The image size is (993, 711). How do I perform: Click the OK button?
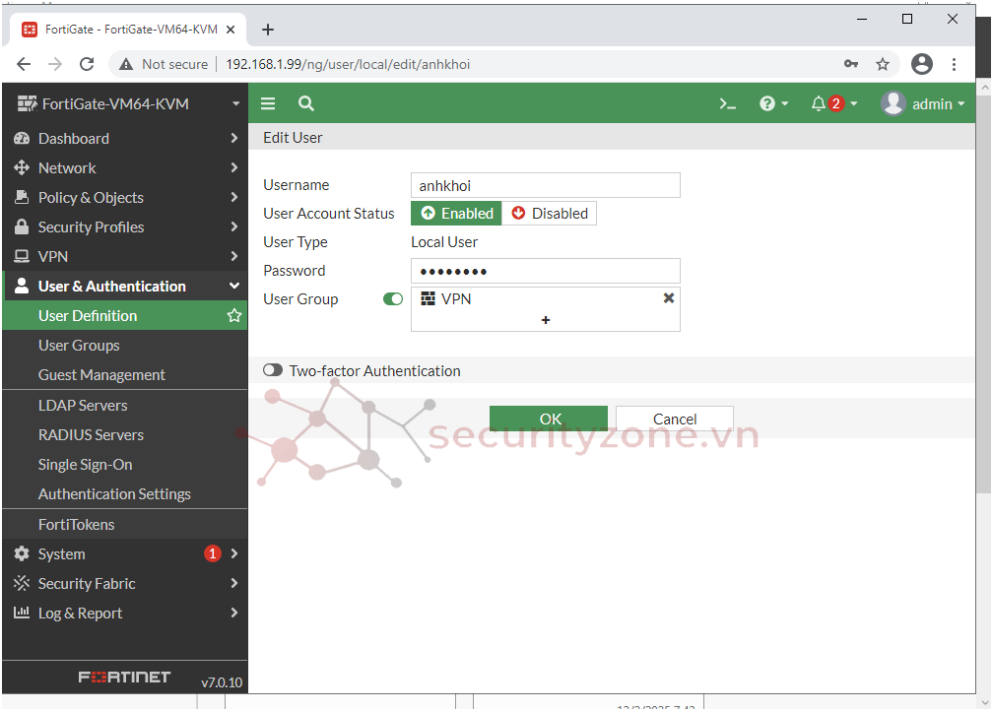coord(549,419)
